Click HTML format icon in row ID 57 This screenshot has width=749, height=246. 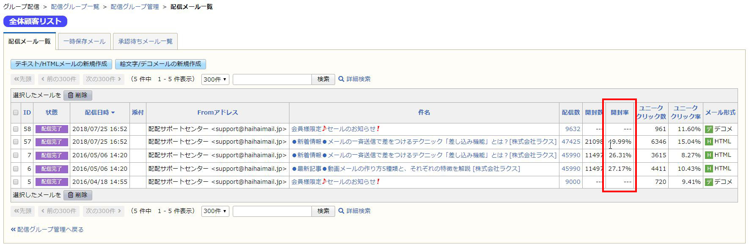pyautogui.click(x=709, y=142)
